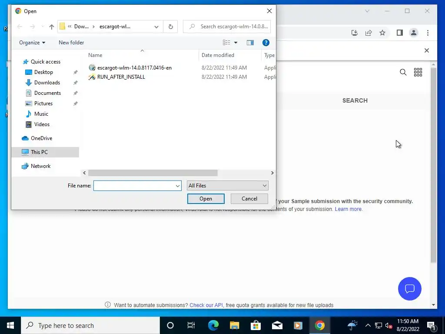Click the VirusTotal search magnifier icon

click(403, 72)
